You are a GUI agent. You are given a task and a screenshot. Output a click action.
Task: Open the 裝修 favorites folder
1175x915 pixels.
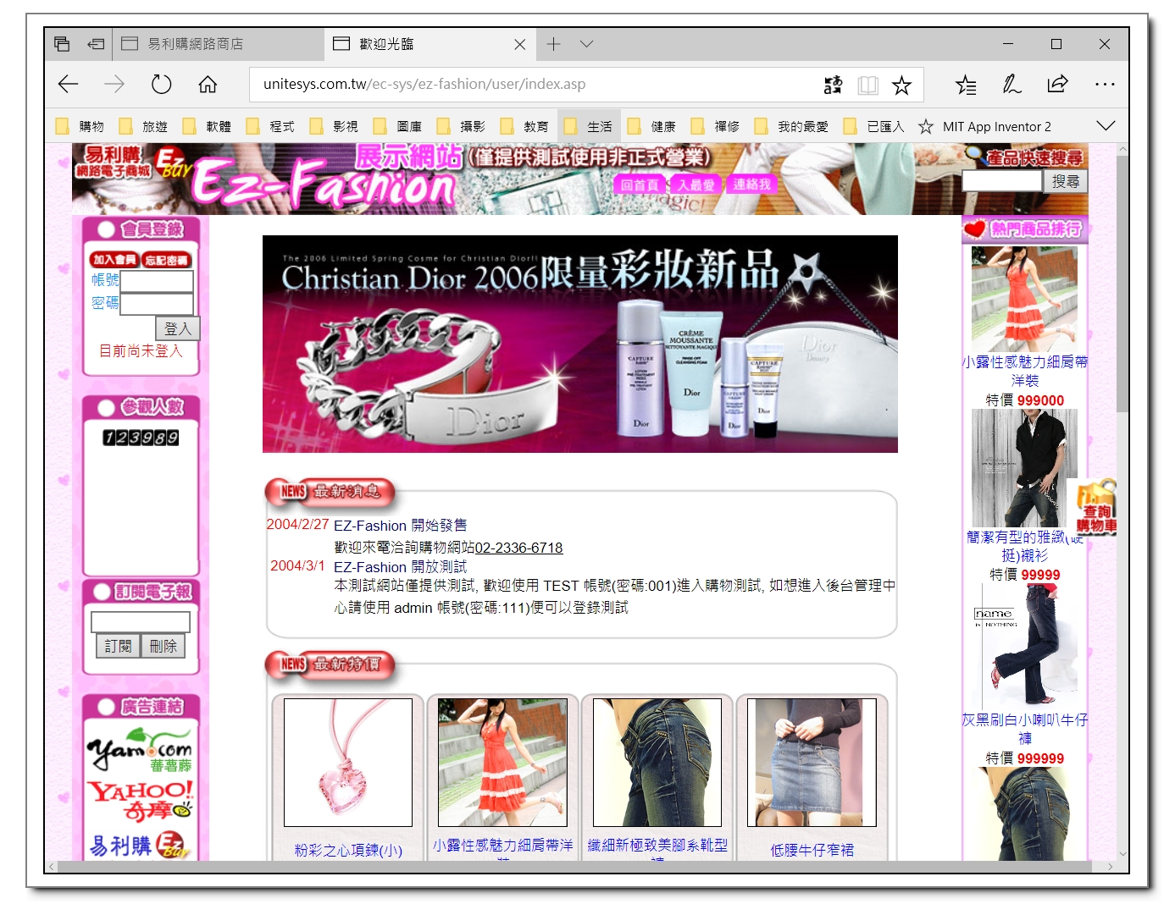tap(715, 127)
